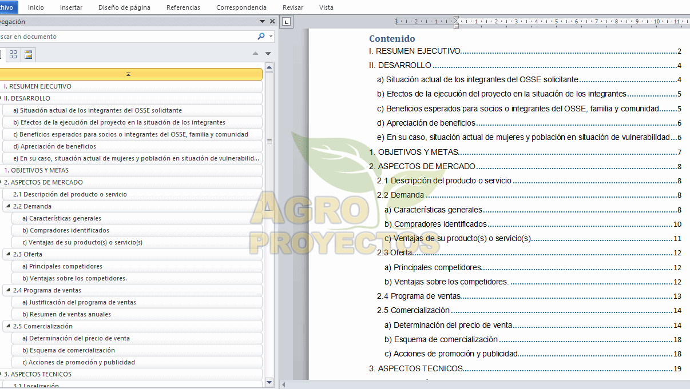690x389 pixels.
Task: Select 'a) Situación actual de los integrantes' in pane
Action: point(133,110)
